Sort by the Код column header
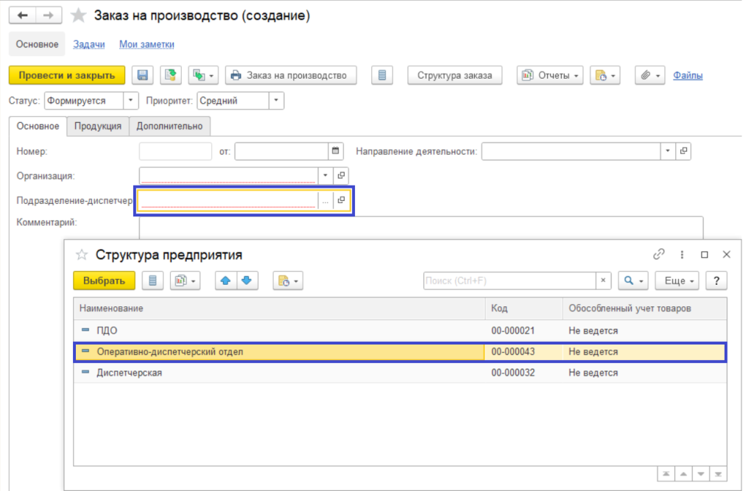The width and height of the screenshot is (754, 491). [x=524, y=308]
